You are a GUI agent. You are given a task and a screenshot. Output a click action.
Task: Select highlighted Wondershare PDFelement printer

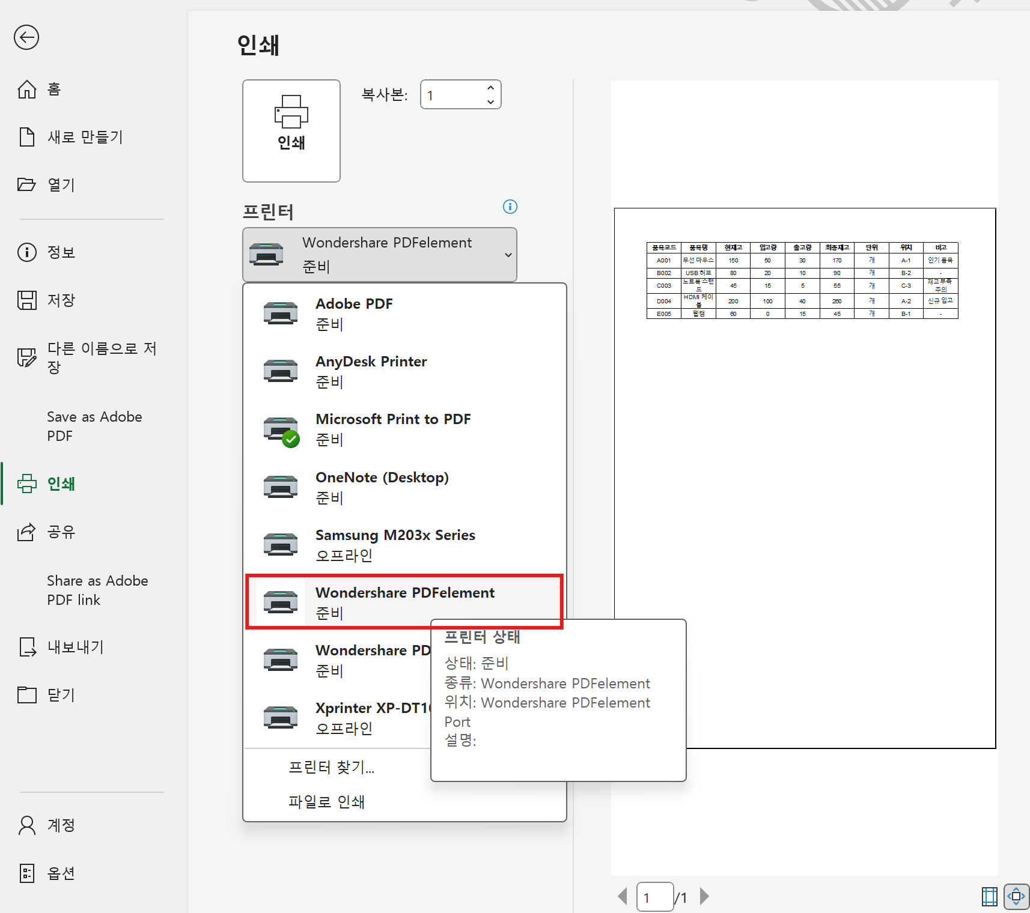[x=404, y=602]
